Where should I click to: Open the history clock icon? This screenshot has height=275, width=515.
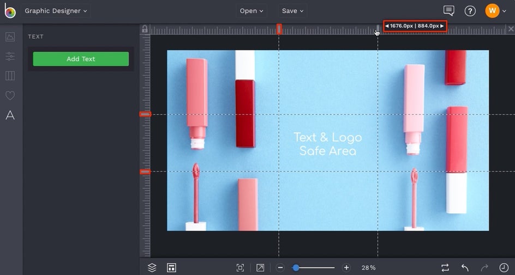point(504,268)
